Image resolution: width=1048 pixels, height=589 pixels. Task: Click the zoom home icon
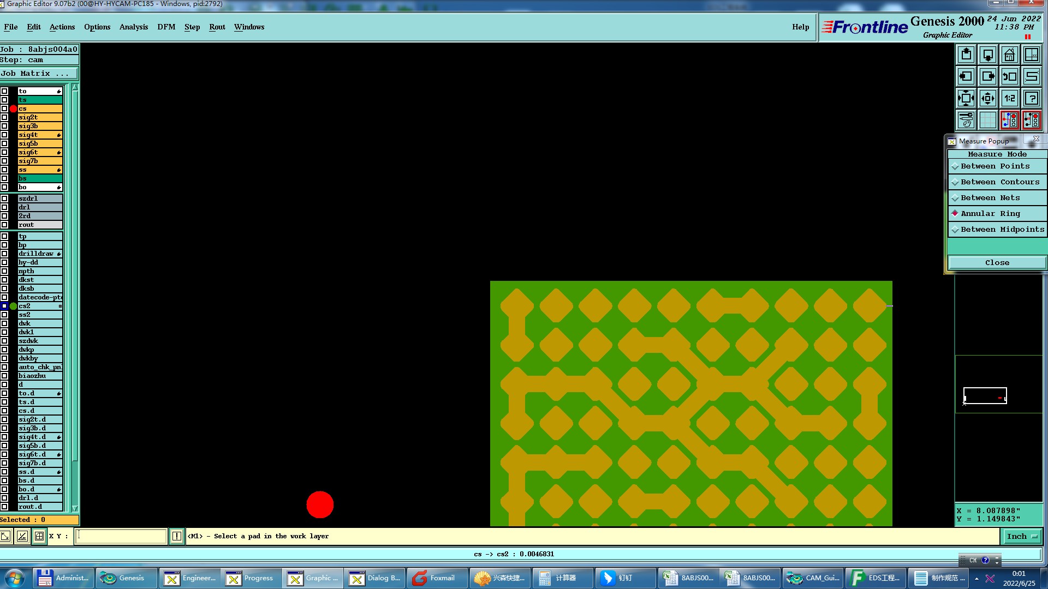pyautogui.click(x=1009, y=55)
